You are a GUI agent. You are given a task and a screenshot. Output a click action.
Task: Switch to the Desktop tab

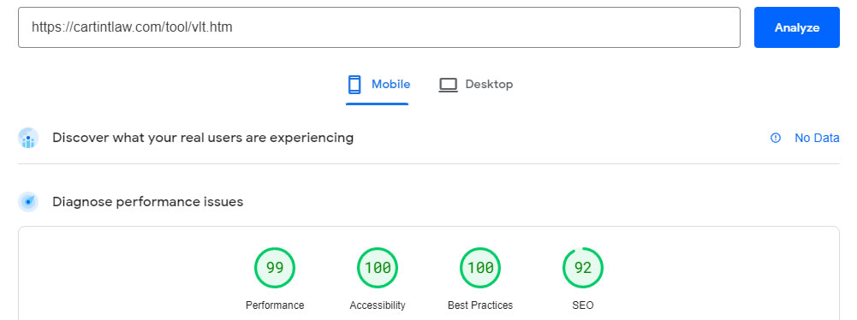pos(476,86)
